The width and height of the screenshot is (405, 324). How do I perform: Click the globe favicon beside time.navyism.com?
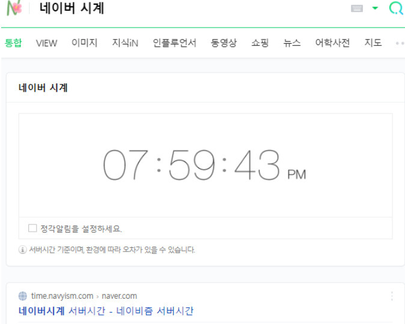click(23, 296)
